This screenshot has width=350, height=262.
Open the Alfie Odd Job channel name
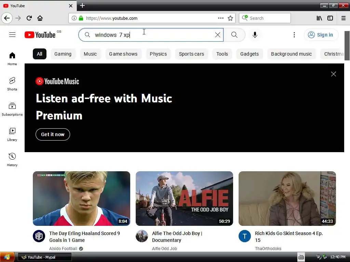[x=164, y=248]
